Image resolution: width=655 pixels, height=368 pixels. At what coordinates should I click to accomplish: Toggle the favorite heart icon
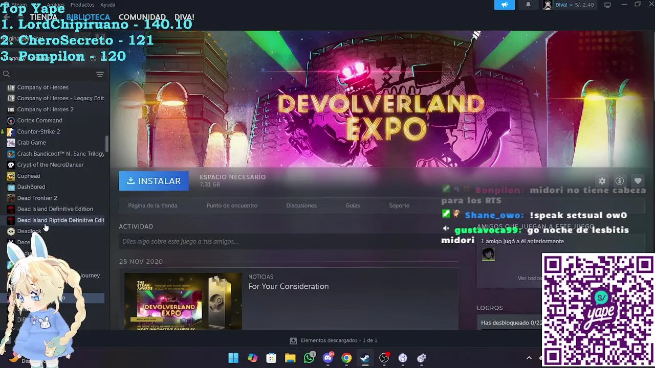[638, 181]
